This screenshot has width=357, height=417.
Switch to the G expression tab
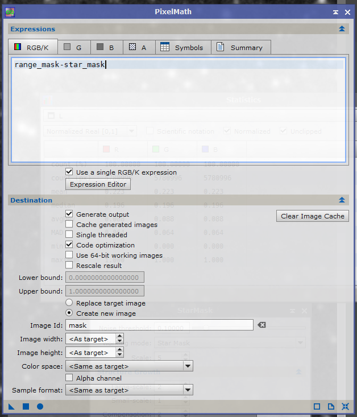click(x=74, y=47)
